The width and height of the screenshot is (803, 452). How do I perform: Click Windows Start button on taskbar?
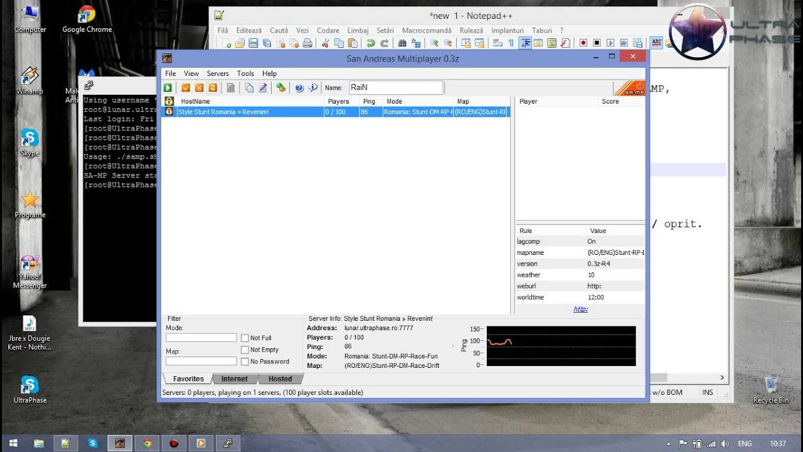coord(13,443)
